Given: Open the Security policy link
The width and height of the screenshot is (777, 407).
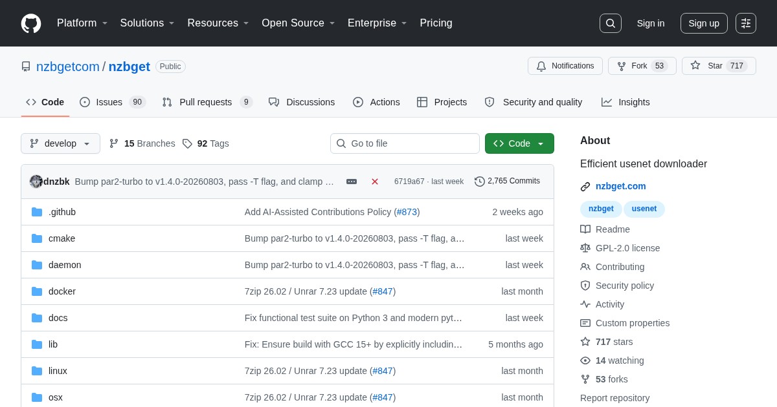Looking at the screenshot, I should pos(617,286).
